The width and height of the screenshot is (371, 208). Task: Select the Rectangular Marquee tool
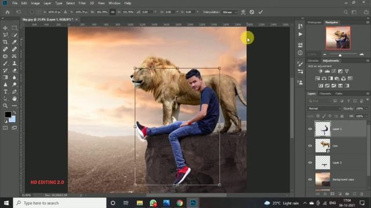tap(14, 28)
